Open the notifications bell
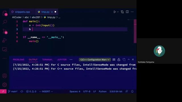This screenshot has height=102, width=182. pyautogui.click(x=132, y=91)
